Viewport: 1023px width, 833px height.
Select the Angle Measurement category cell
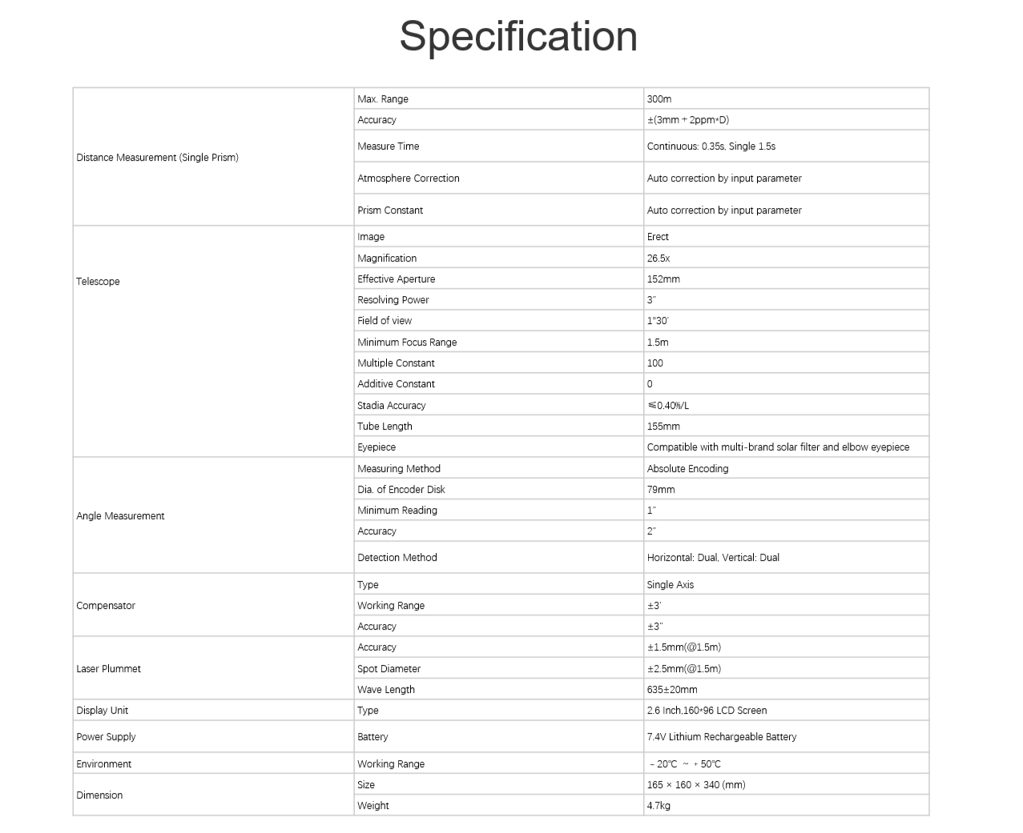tap(120, 516)
